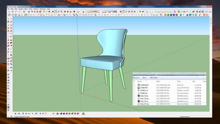
Task: Open the Window menu
Action: (x=36, y=9)
